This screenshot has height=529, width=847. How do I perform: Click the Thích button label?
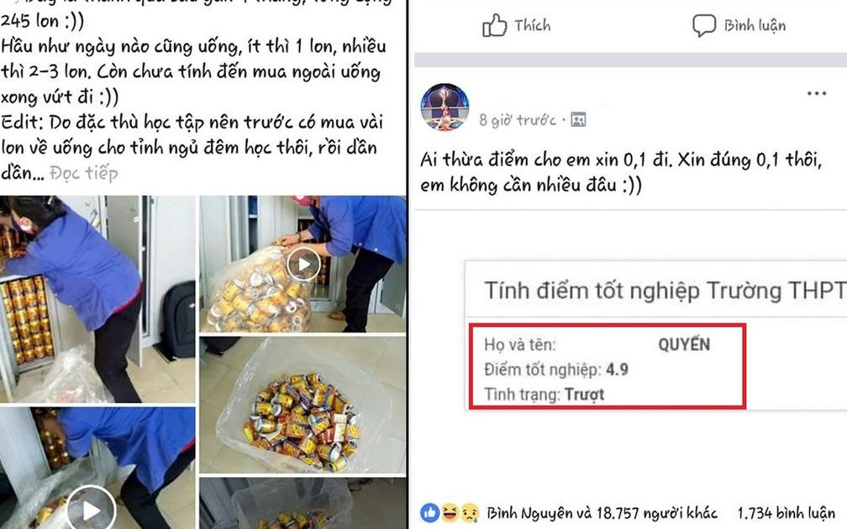coord(532,25)
